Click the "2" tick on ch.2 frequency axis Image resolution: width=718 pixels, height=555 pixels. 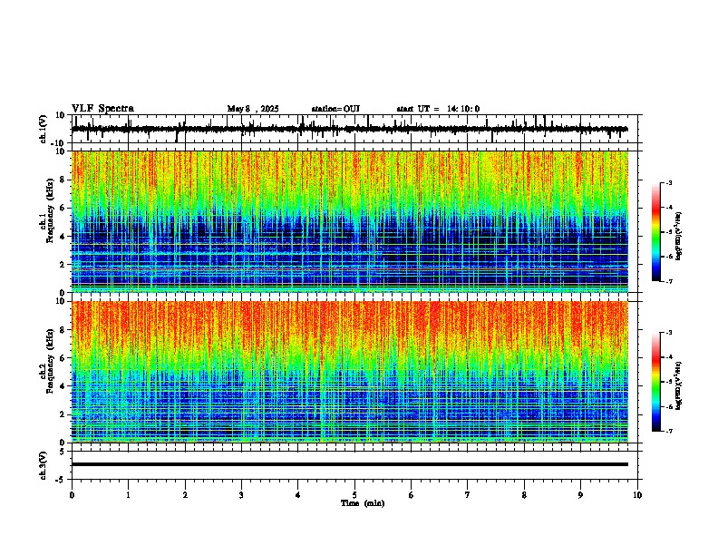coord(63,414)
